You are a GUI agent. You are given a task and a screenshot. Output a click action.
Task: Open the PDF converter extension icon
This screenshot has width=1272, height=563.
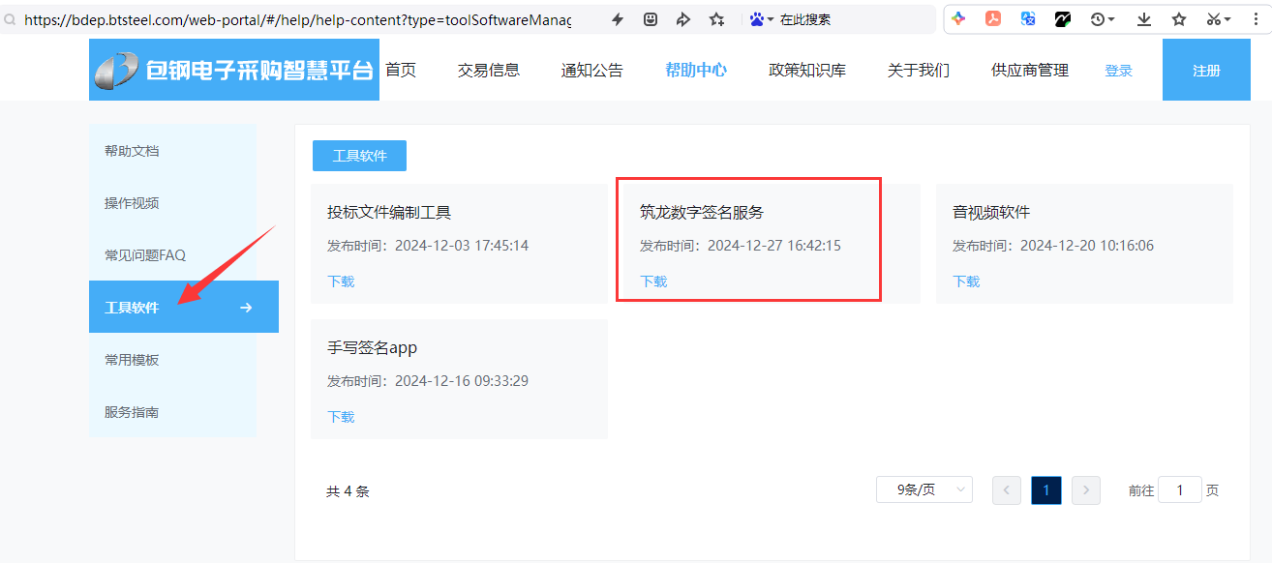coord(993,19)
